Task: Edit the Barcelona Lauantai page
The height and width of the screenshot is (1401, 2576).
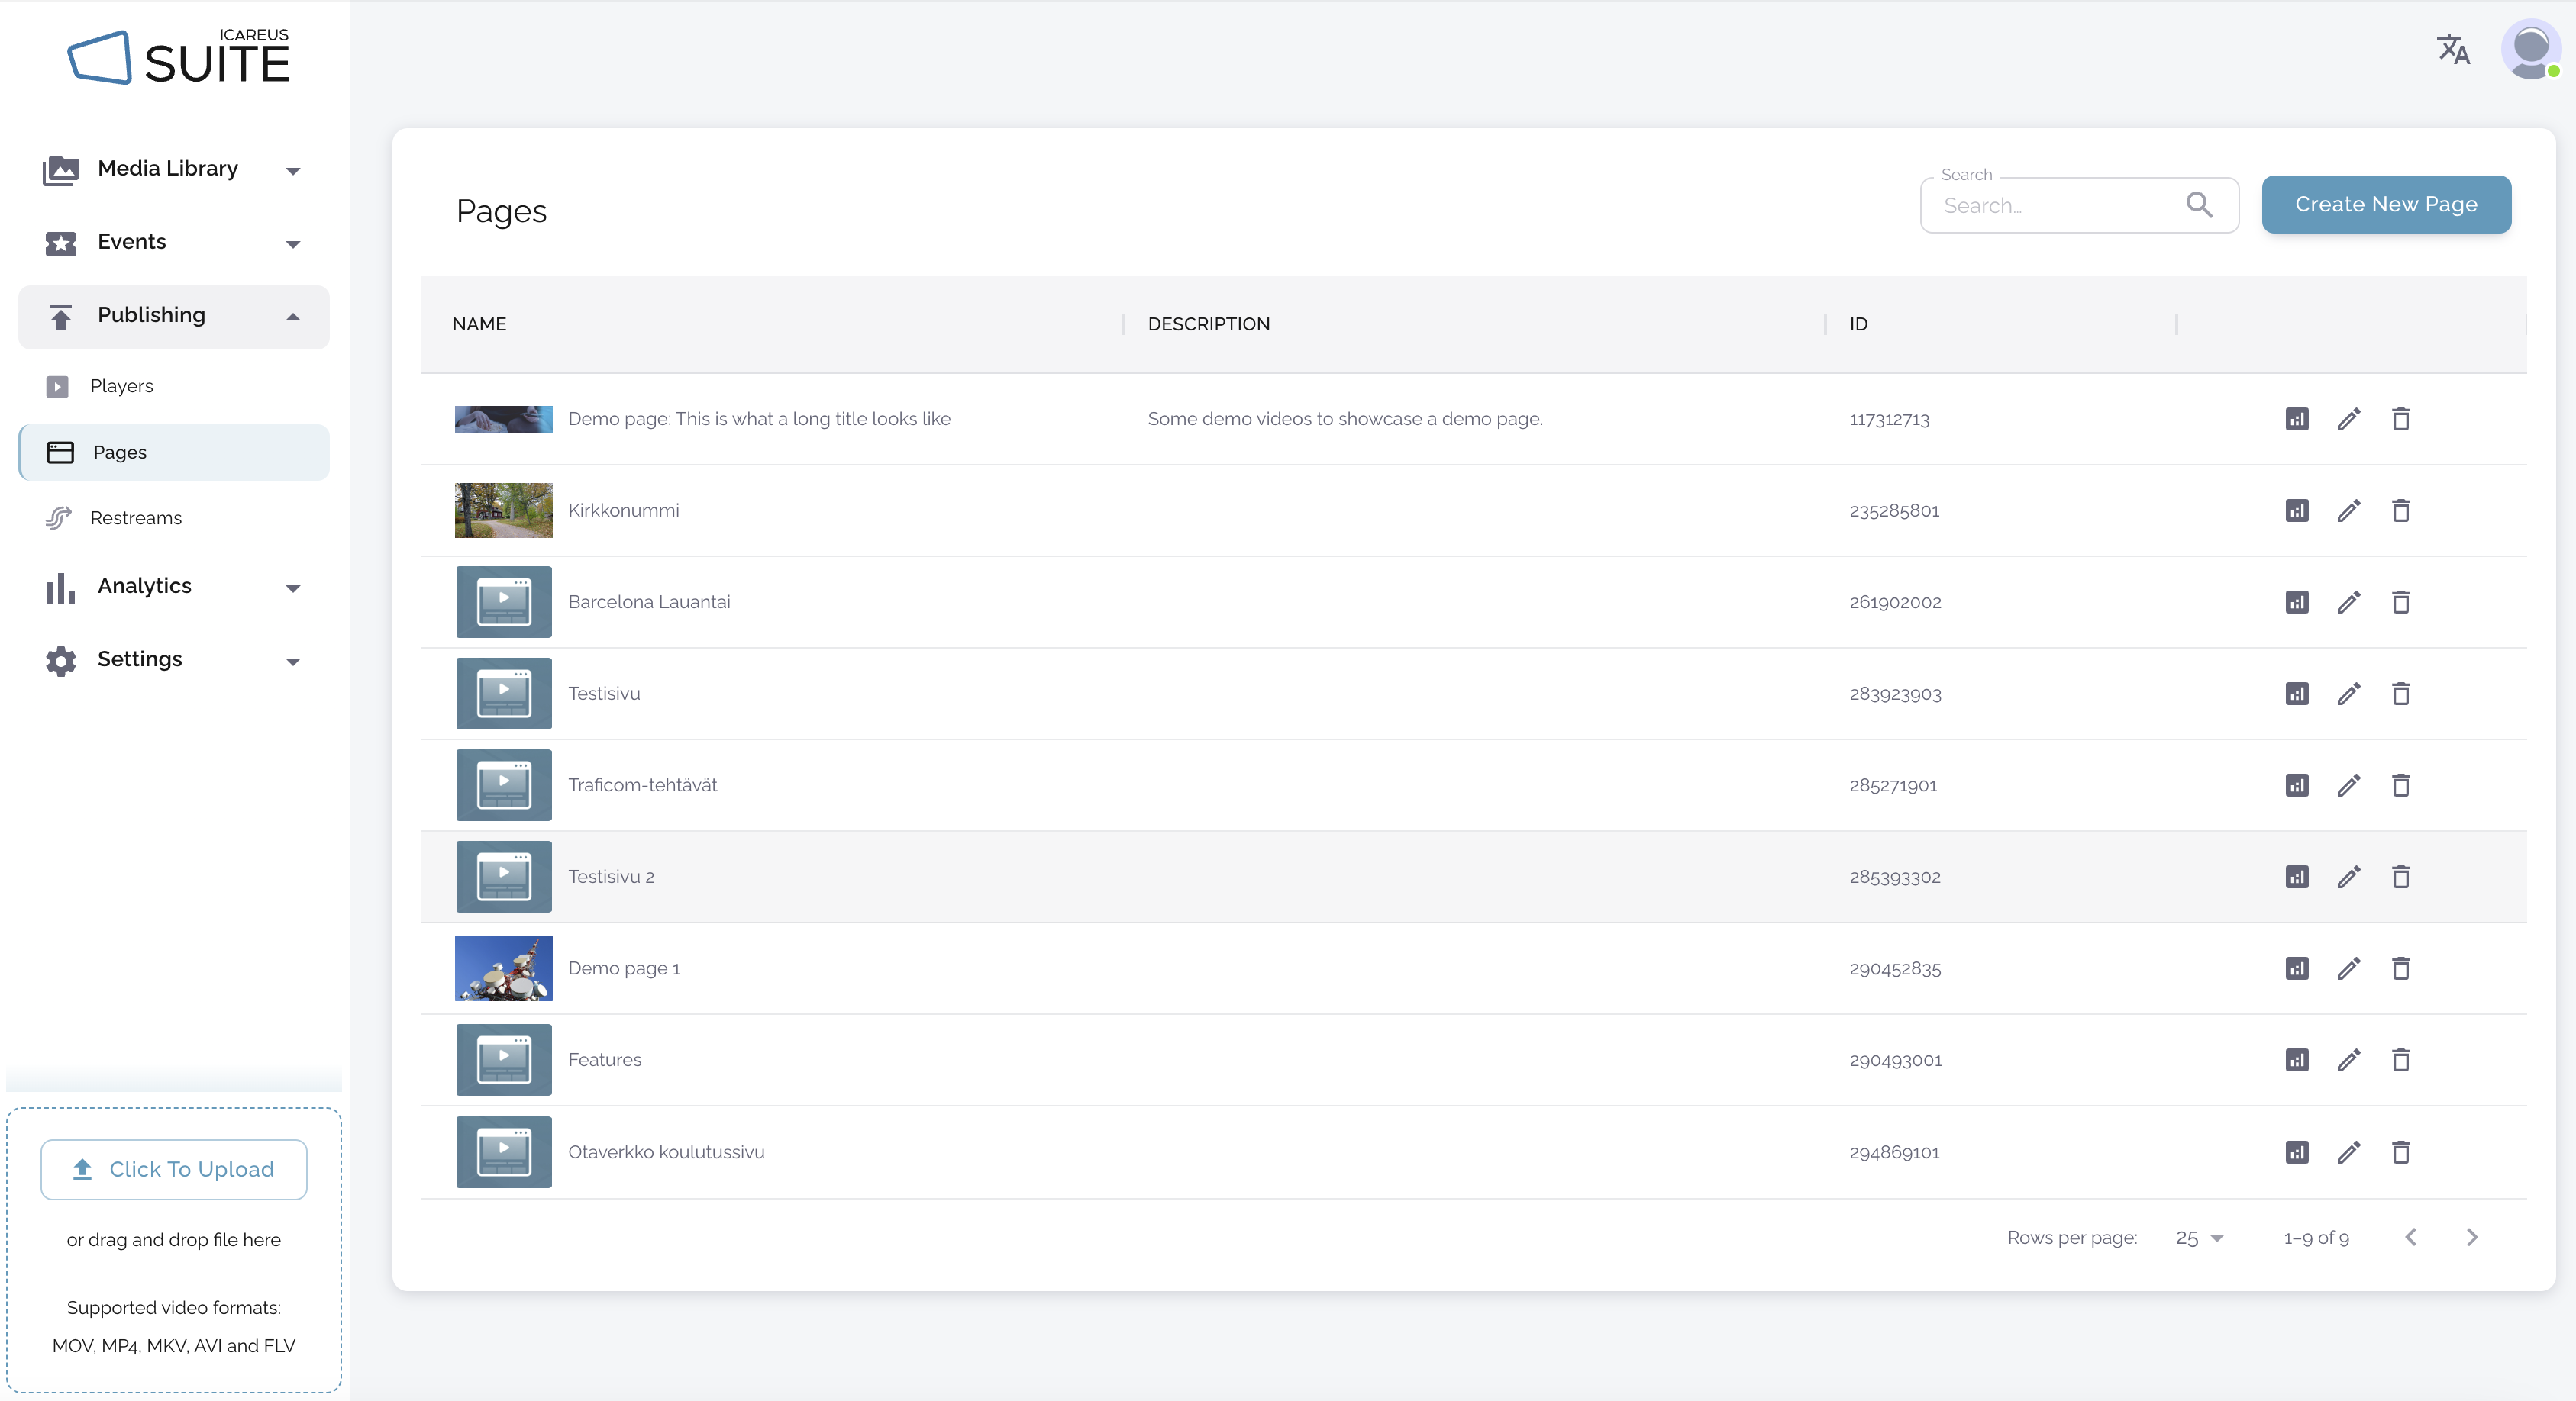Action: 2348,603
